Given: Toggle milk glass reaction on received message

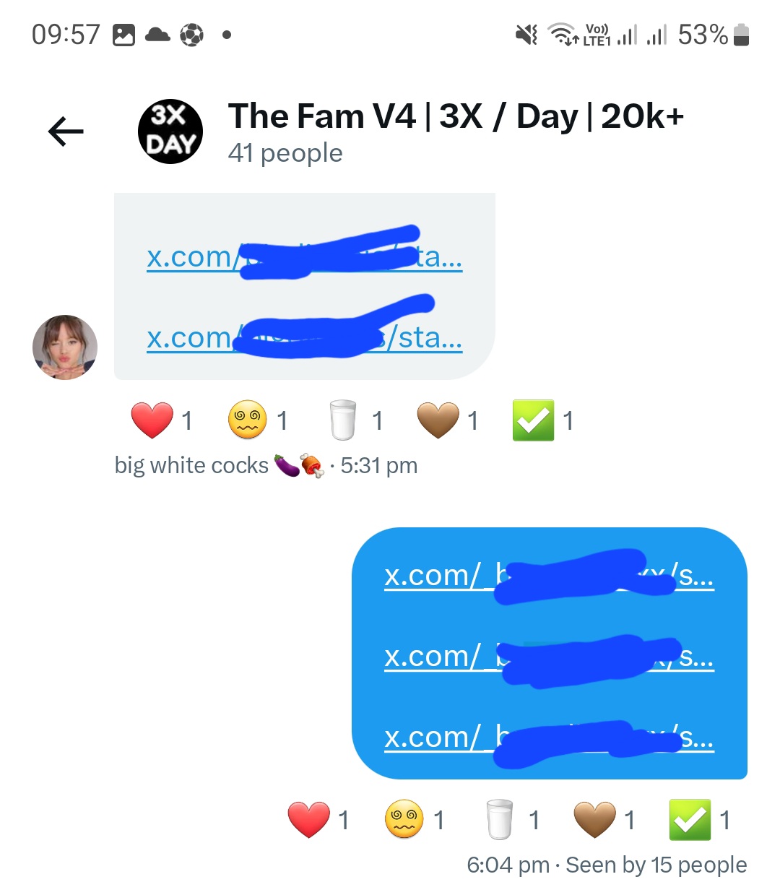Looking at the screenshot, I should tap(355, 420).
